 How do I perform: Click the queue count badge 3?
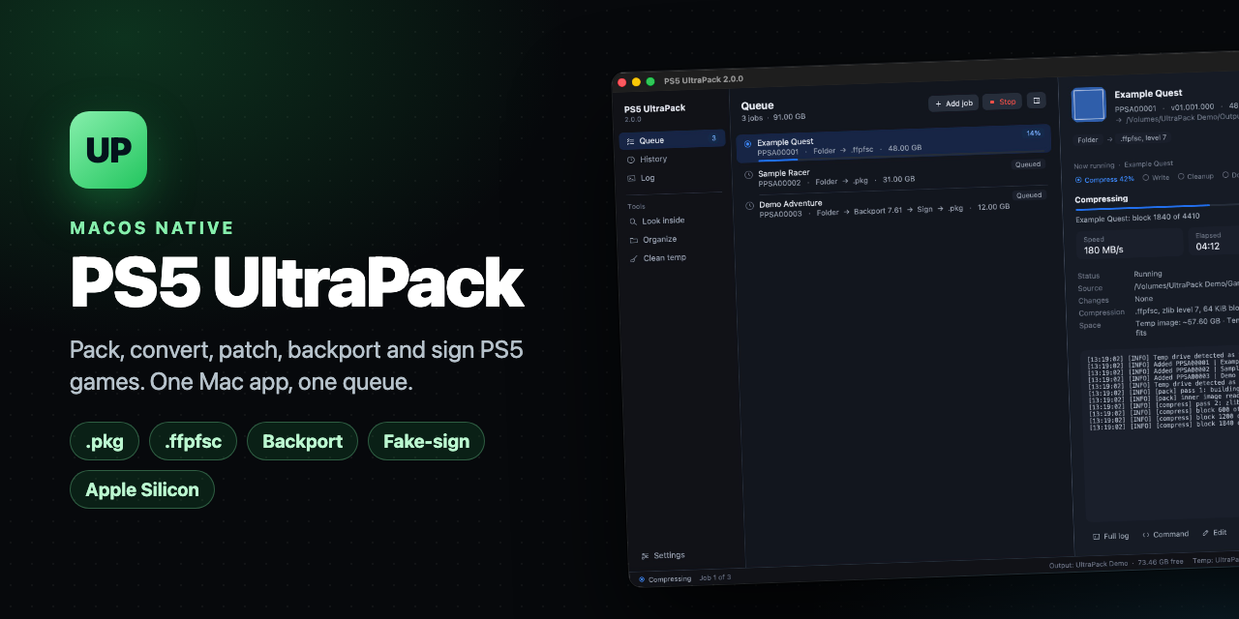pos(714,138)
